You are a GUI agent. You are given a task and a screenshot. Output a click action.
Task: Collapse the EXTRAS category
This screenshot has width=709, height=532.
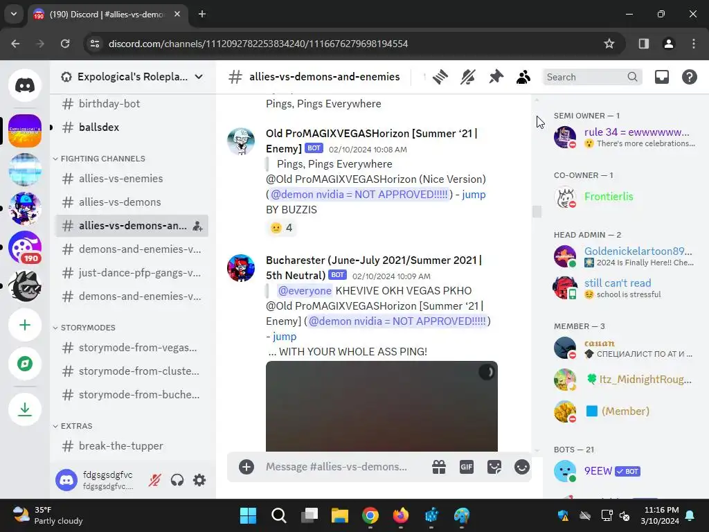(73, 426)
